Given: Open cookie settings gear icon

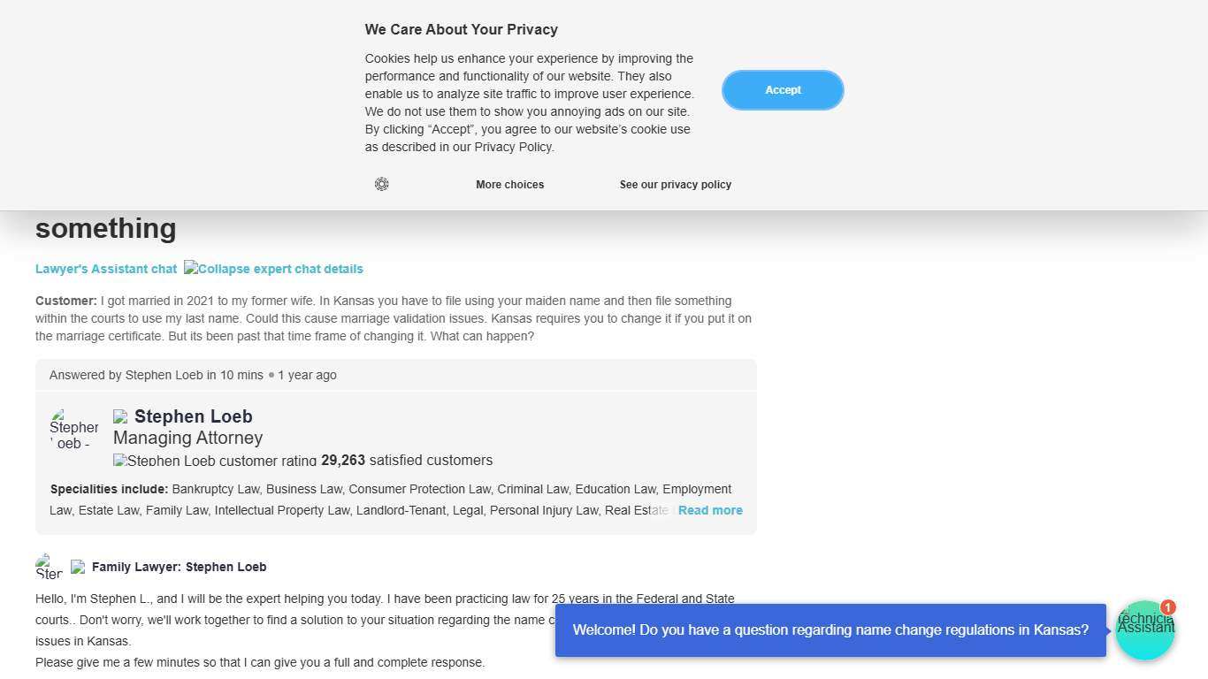Looking at the screenshot, I should 381,184.
